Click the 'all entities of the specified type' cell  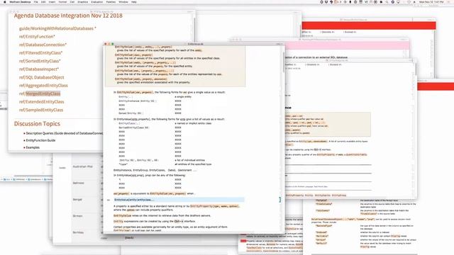tap(193, 164)
